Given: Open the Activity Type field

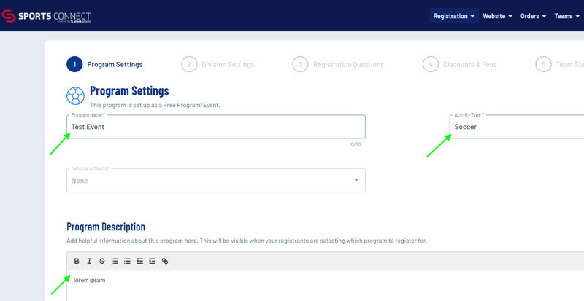Looking at the screenshot, I should [517, 127].
